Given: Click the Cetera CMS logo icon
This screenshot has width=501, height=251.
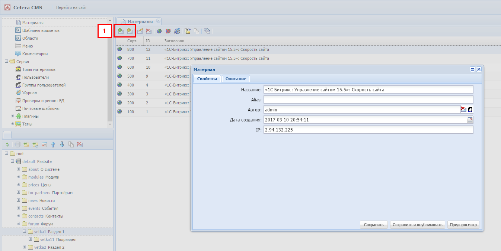Looking at the screenshot, I should click(7, 7).
